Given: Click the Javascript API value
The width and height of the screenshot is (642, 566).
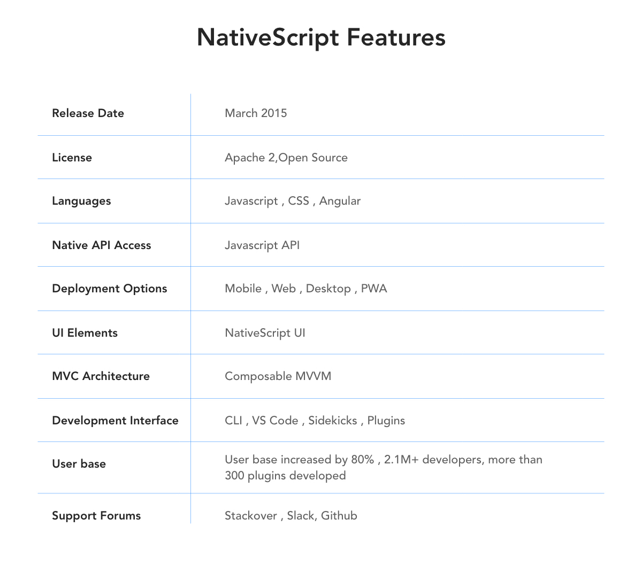Looking at the screenshot, I should tap(262, 245).
